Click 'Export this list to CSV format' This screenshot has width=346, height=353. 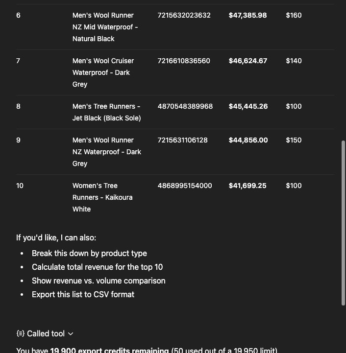[x=83, y=294]
